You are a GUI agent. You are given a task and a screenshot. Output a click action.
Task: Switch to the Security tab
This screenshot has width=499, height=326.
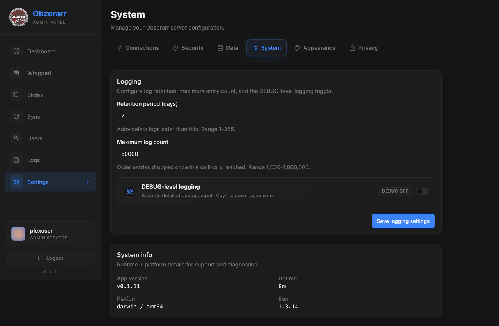(x=188, y=48)
